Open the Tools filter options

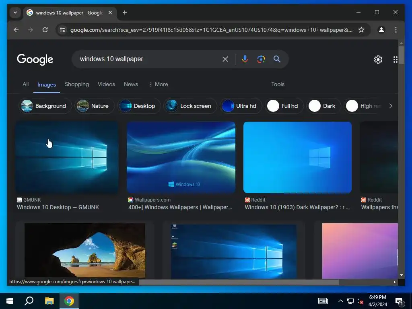point(278,84)
